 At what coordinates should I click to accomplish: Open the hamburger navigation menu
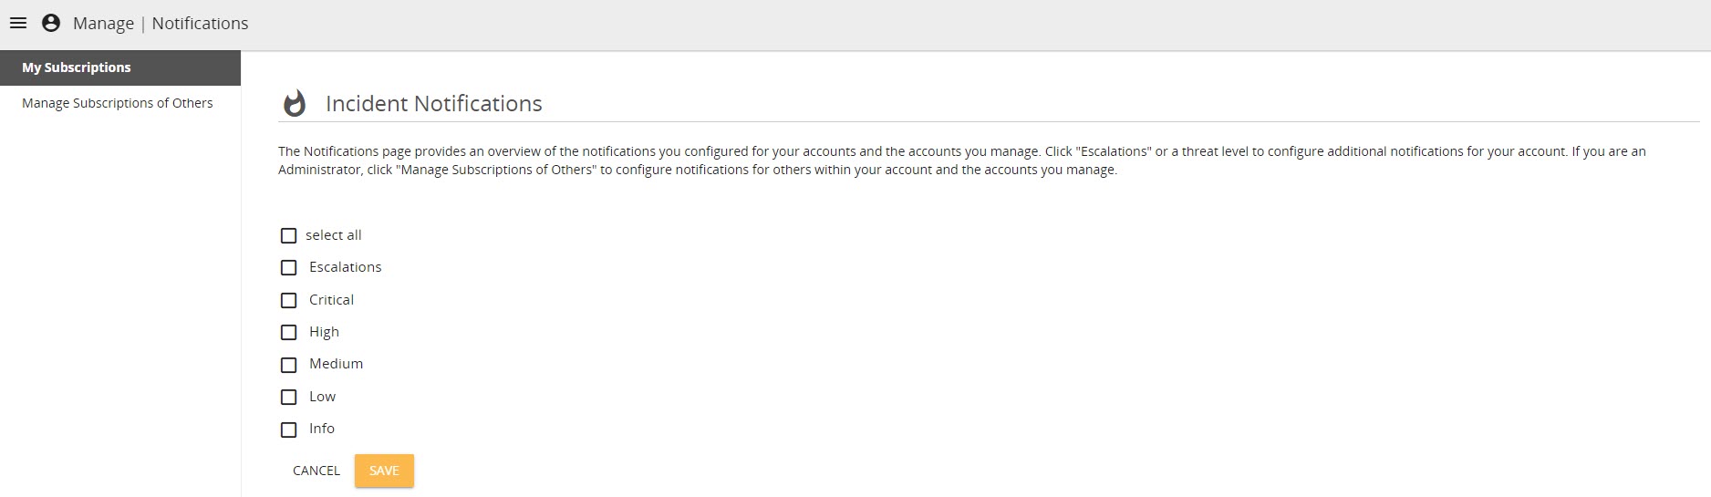coord(18,23)
